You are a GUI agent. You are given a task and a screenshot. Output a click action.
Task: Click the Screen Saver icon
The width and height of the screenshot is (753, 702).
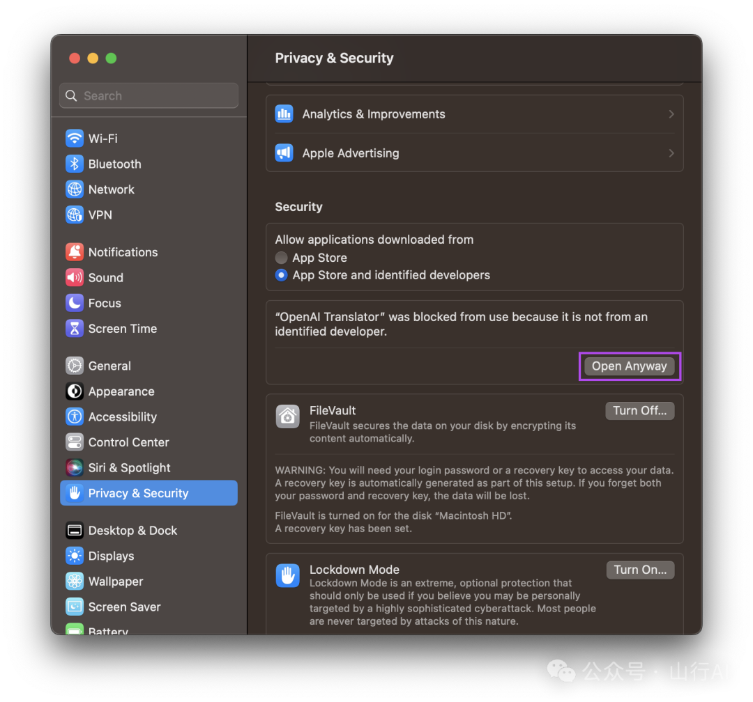(x=75, y=607)
